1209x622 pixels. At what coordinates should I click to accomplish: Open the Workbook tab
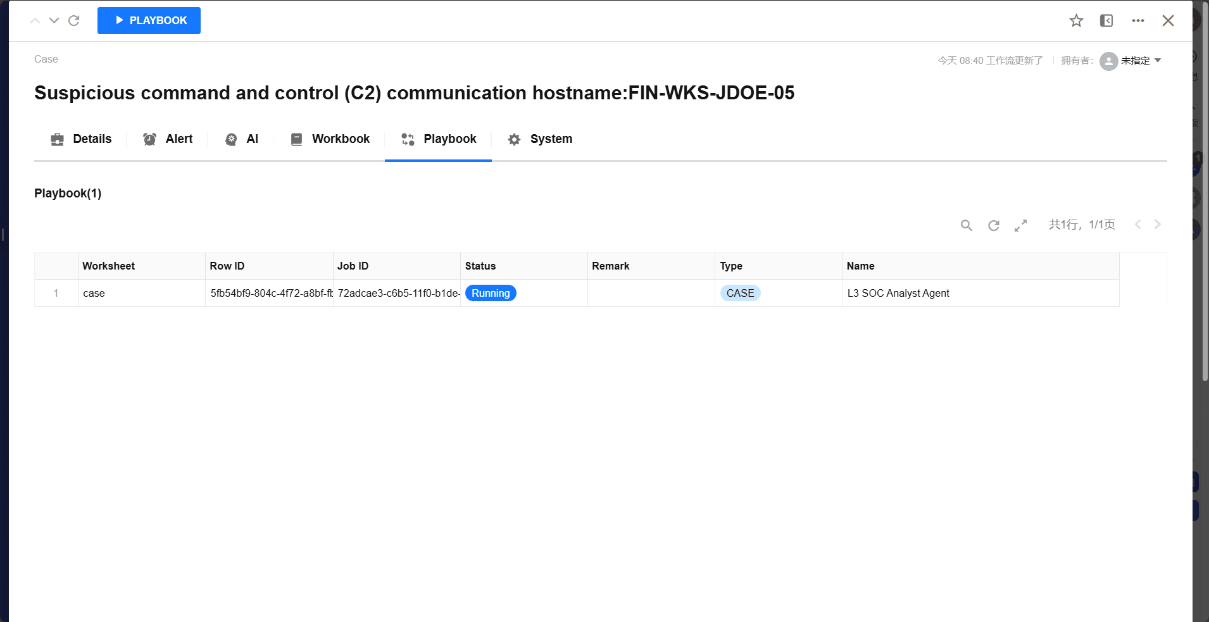point(330,139)
